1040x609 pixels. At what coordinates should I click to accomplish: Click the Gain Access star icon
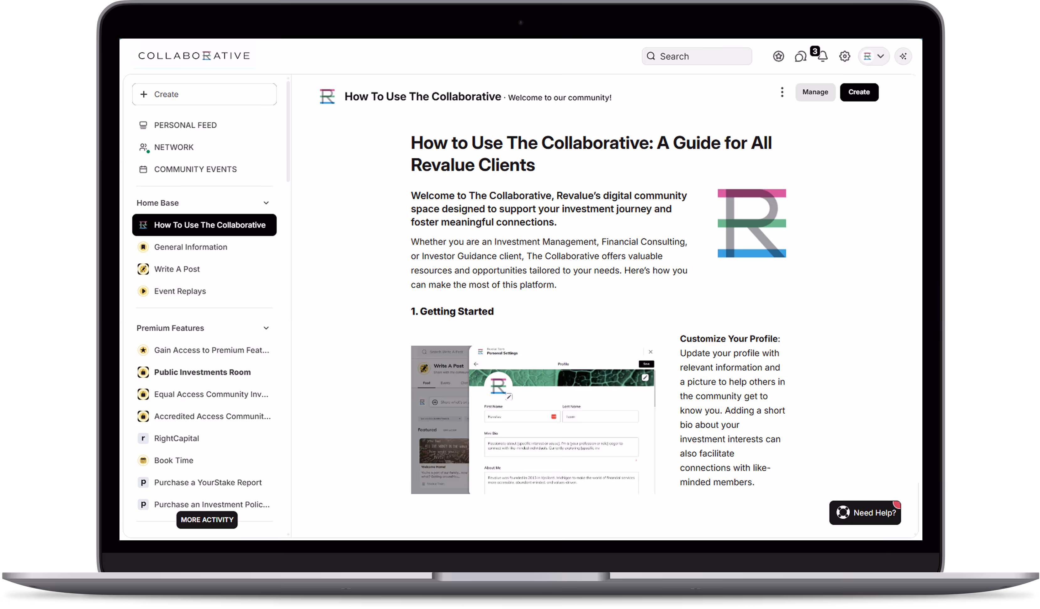(x=143, y=350)
